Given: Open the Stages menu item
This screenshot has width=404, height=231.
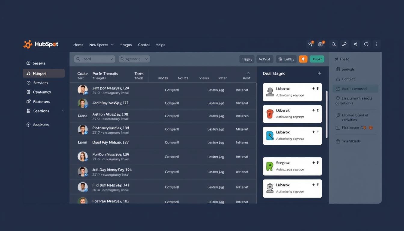Looking at the screenshot, I should [126, 45].
